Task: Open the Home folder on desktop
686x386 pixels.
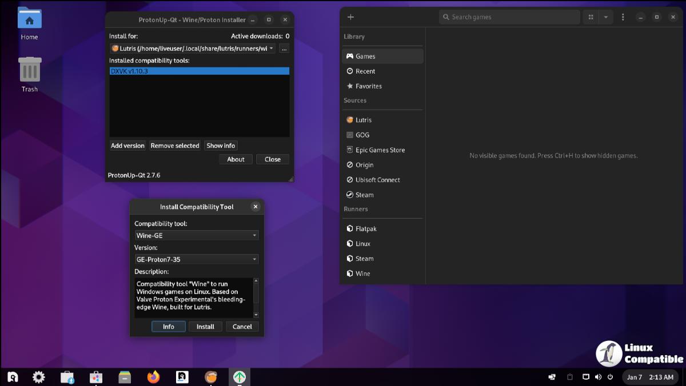Action: click(29, 24)
